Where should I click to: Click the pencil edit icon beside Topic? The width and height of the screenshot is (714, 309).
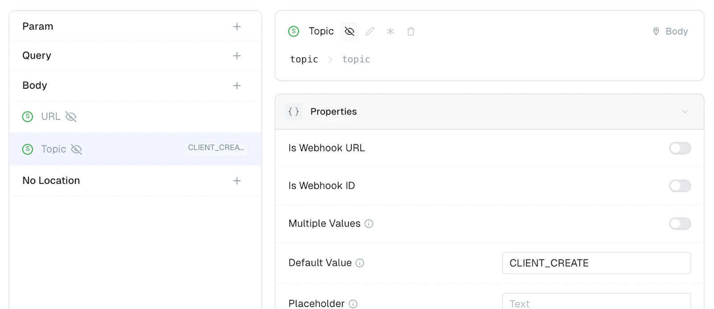(x=370, y=31)
